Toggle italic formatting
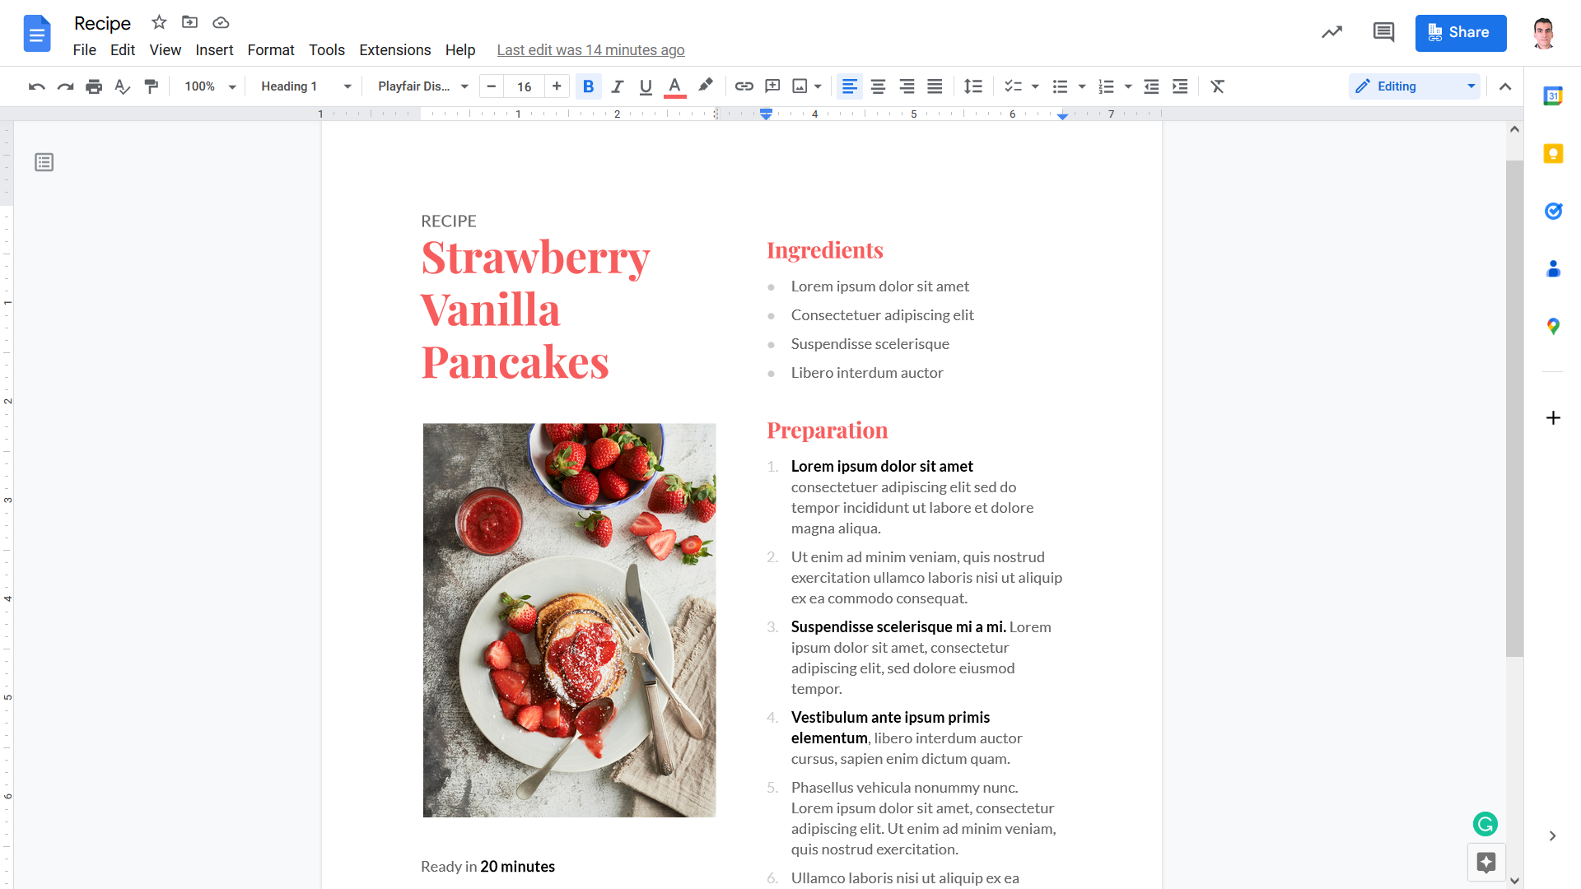Viewport: 1581px width, 889px height. pos(617,86)
